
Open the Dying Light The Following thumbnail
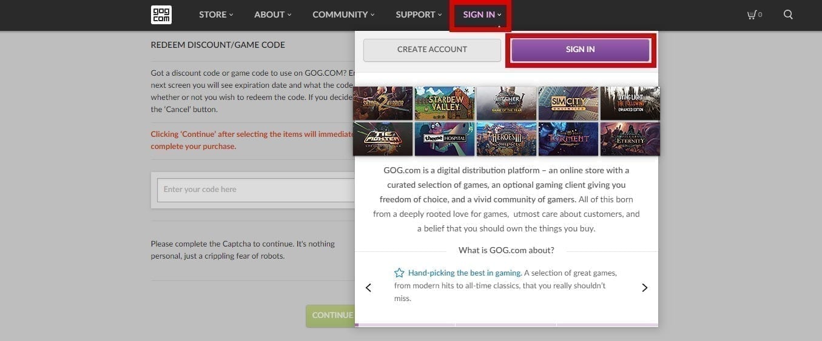(630, 103)
